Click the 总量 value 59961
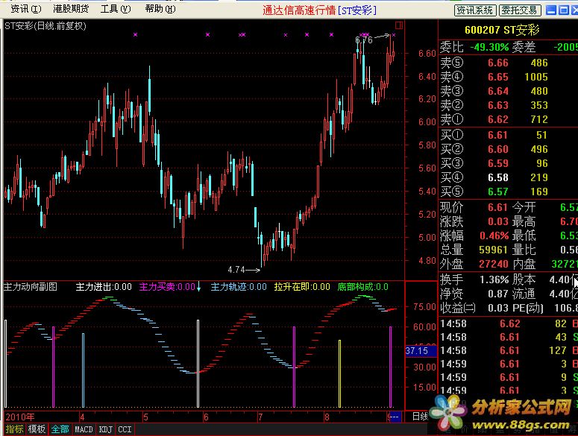The width and height of the screenshot is (578, 436). tap(493, 250)
